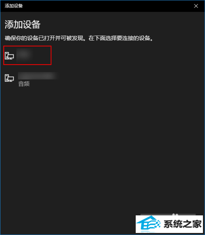Image resolution: width=205 pixels, height=235 pixels.
Task: Click the dotted pixels beside the house logo
Action: 157,223
